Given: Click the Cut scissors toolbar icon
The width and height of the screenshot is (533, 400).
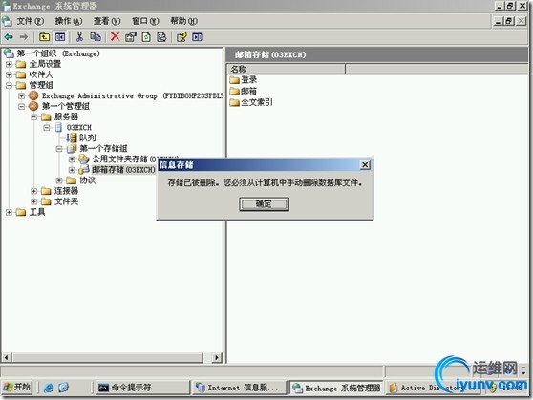Looking at the screenshot, I should [79, 36].
